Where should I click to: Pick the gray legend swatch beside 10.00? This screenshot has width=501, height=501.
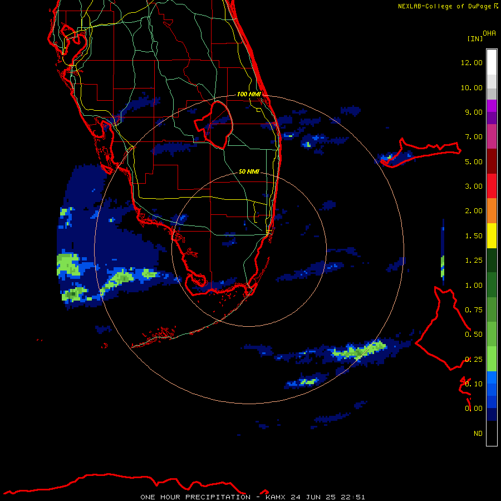pos(492,94)
